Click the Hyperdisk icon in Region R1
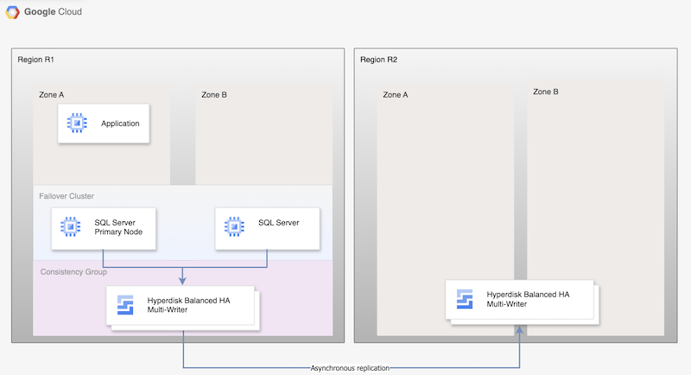Screen dimensions: 691x375 click(x=126, y=304)
